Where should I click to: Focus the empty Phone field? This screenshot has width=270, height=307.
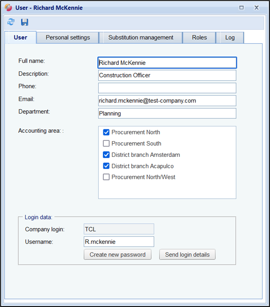(x=167, y=88)
